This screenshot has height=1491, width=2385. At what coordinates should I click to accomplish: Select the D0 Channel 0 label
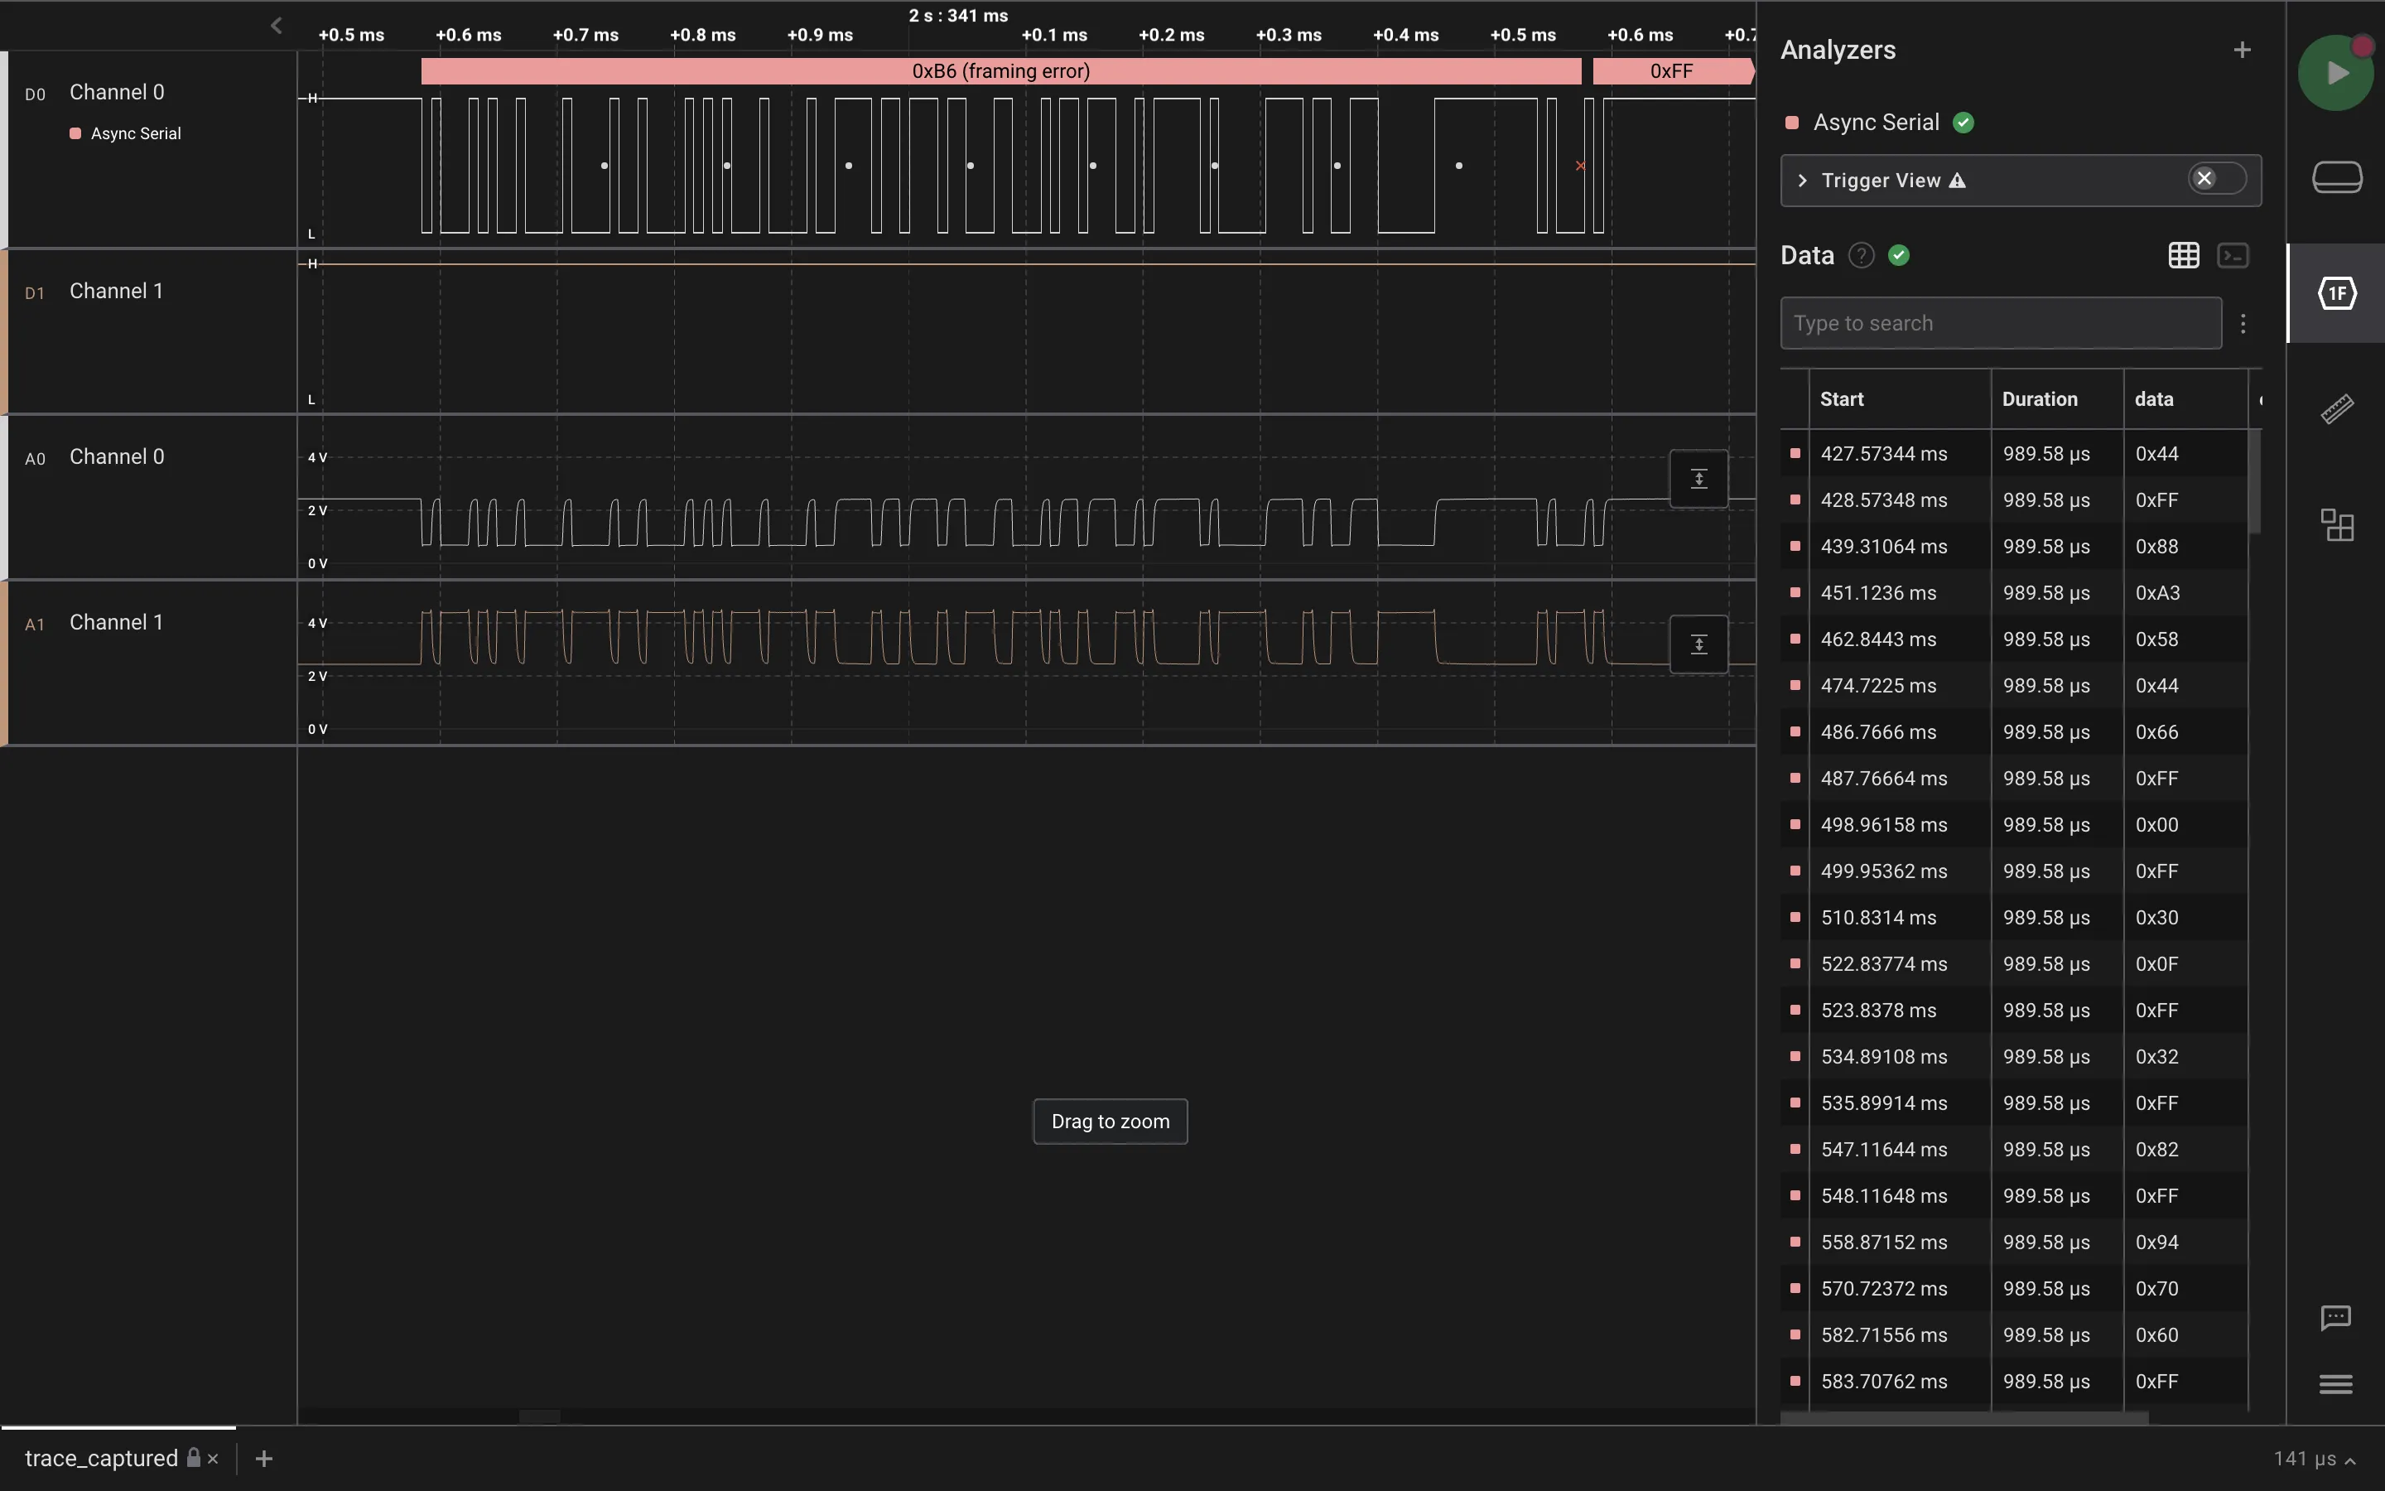(x=116, y=93)
